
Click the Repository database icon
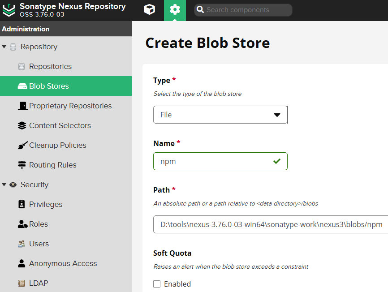pos(13,47)
